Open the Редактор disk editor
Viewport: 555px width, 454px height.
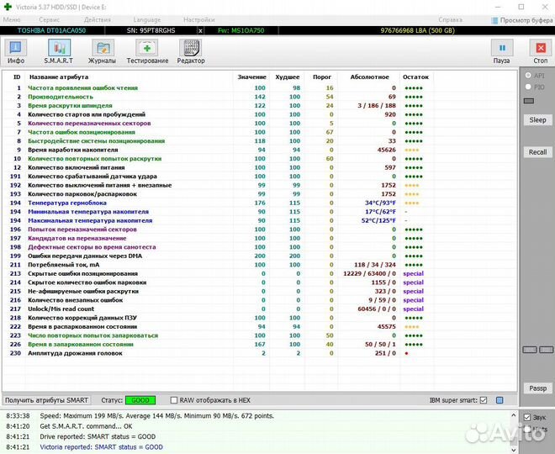(191, 51)
